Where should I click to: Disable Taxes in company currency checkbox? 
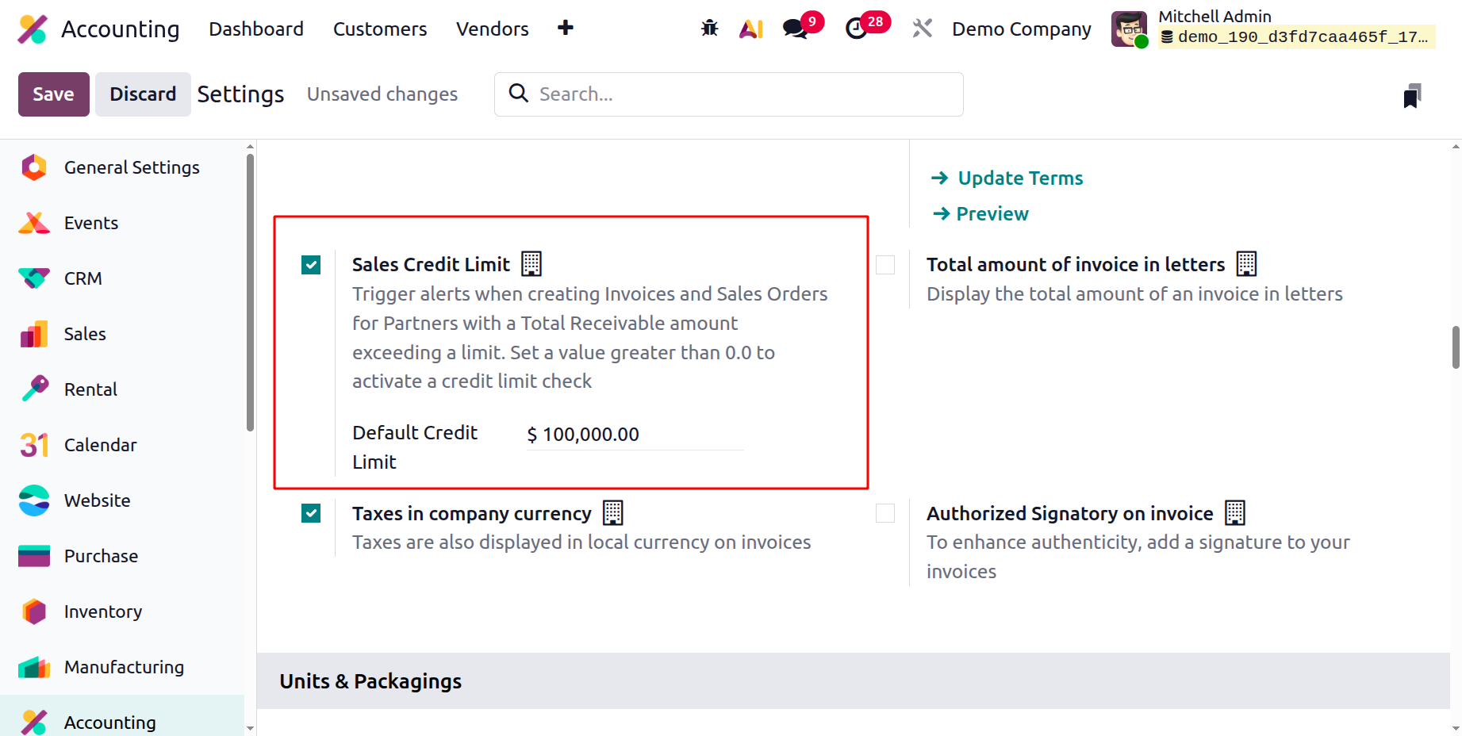[311, 513]
